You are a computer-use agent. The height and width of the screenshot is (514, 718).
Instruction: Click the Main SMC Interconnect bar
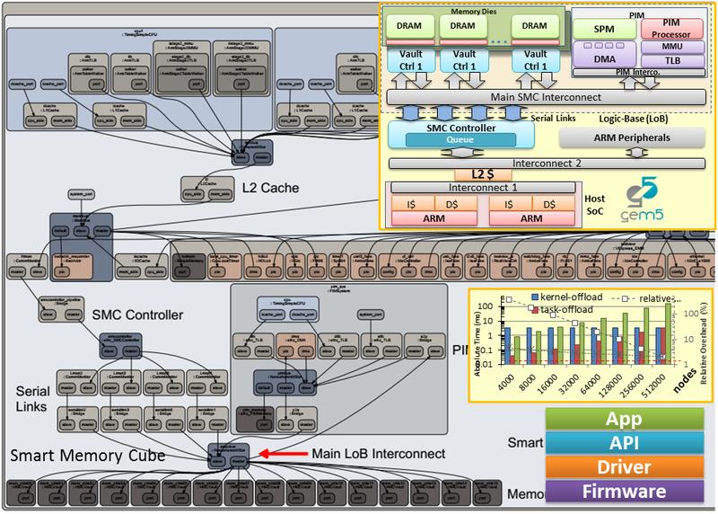tap(546, 97)
